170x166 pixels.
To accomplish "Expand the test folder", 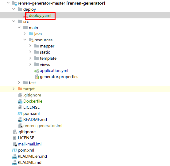I will (19, 83).
